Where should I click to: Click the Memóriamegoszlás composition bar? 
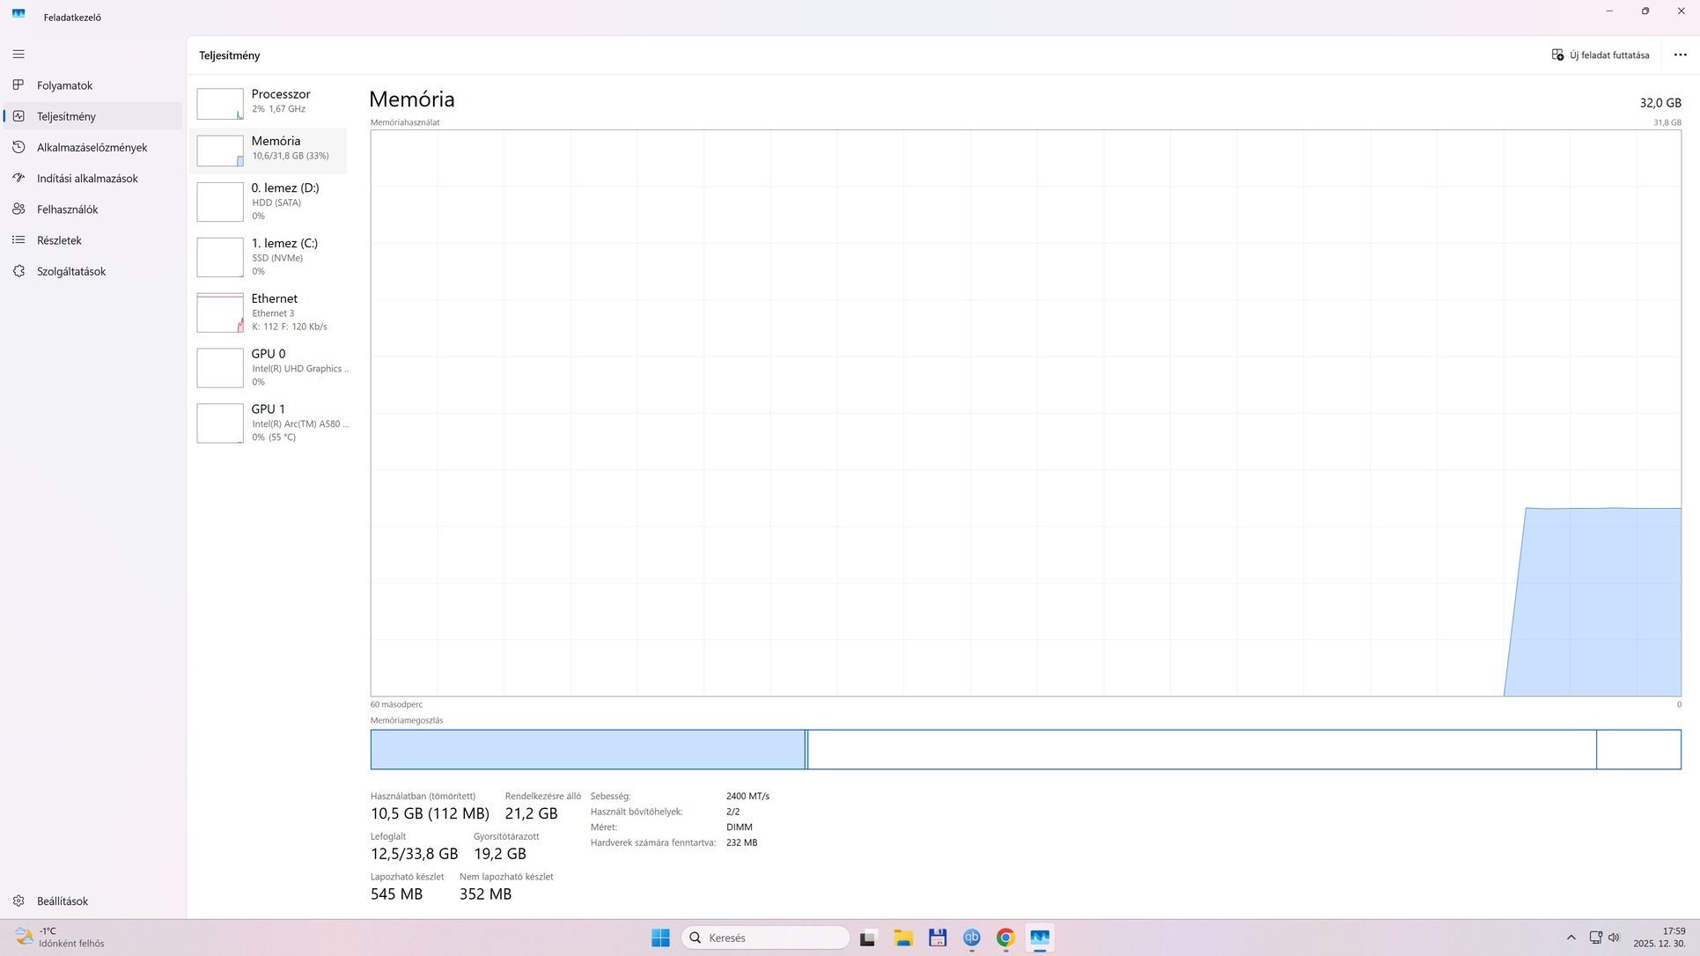[x=1025, y=749]
